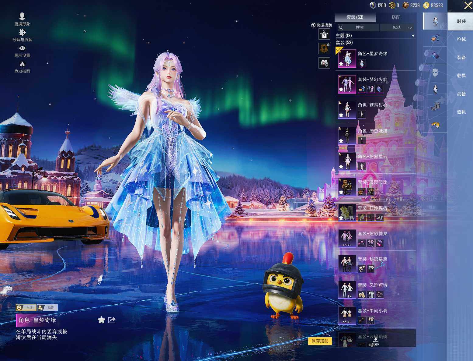Share the 角色-星梦奇缘 outfit

[112, 320]
